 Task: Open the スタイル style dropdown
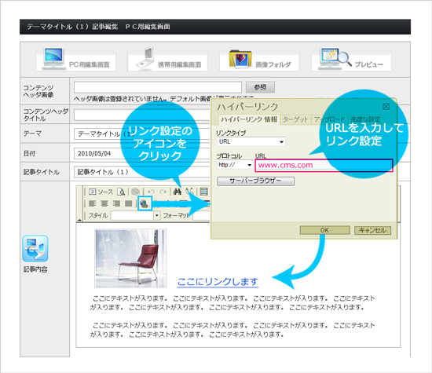[157, 215]
